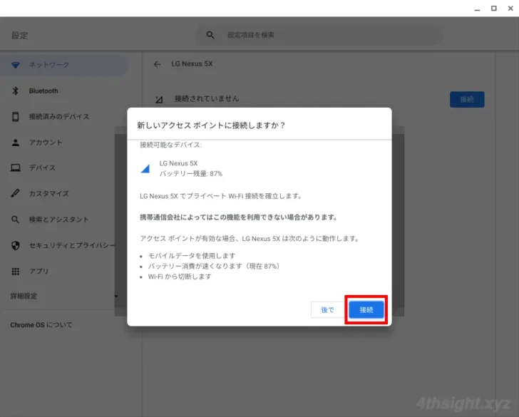Image resolution: width=519 pixels, height=417 pixels.
Task: Click the search magnifier icon in the top bar
Action: click(x=210, y=35)
